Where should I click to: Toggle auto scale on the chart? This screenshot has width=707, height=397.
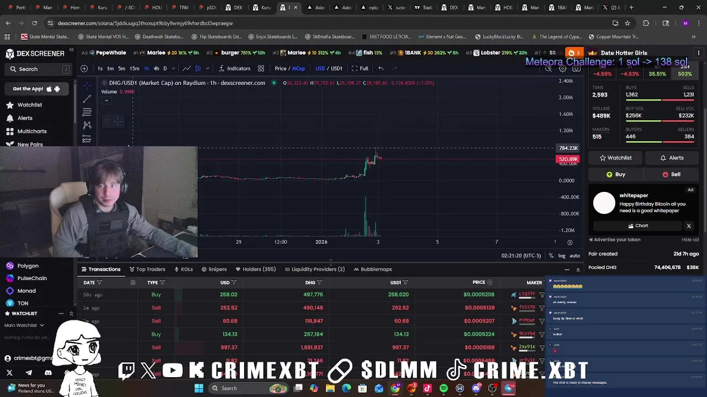click(x=574, y=256)
